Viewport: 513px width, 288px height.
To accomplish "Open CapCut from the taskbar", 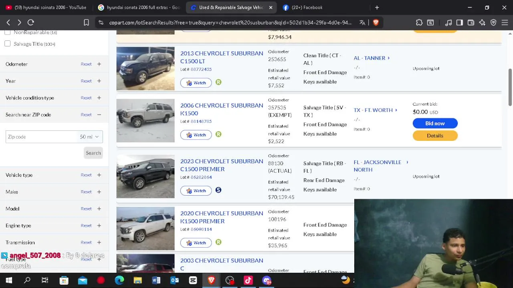I will [x=193, y=280].
